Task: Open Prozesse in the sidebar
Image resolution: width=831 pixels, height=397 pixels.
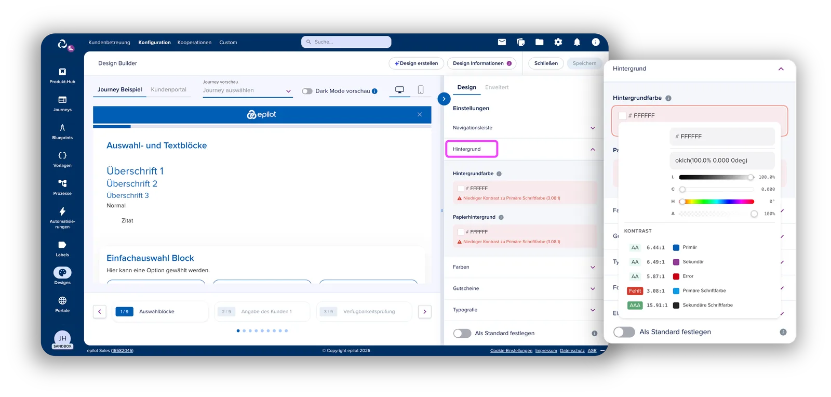Action: point(62,187)
